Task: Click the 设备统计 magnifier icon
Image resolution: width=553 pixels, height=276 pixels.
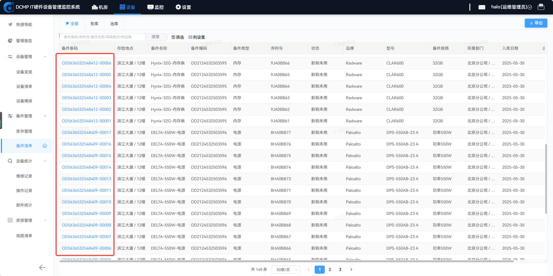Action: point(10,161)
